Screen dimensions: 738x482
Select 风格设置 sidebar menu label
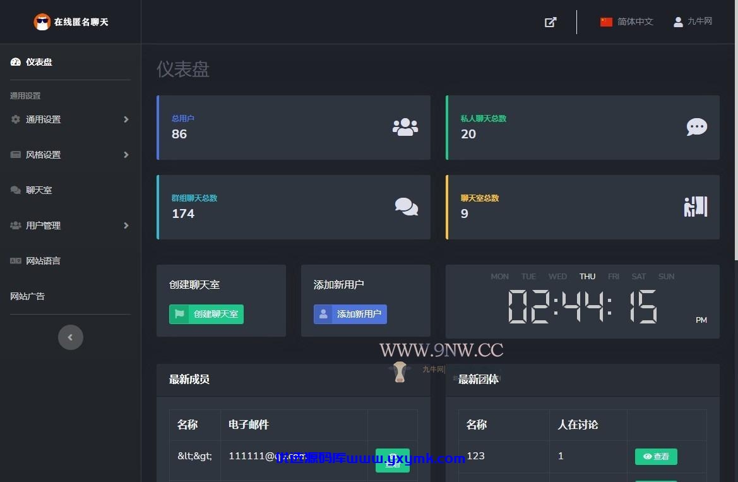pos(44,155)
